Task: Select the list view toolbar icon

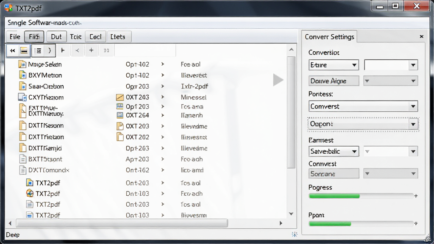Action: click(x=39, y=51)
